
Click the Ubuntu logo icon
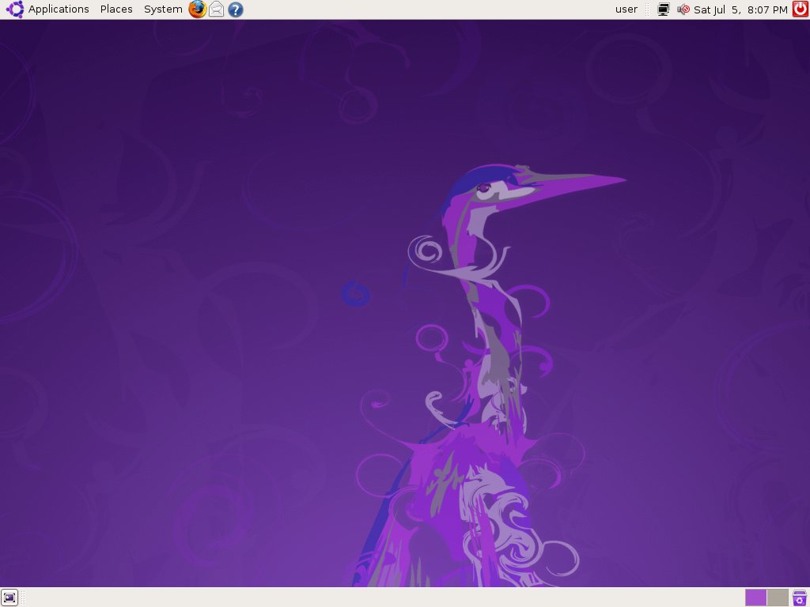tap(14, 9)
